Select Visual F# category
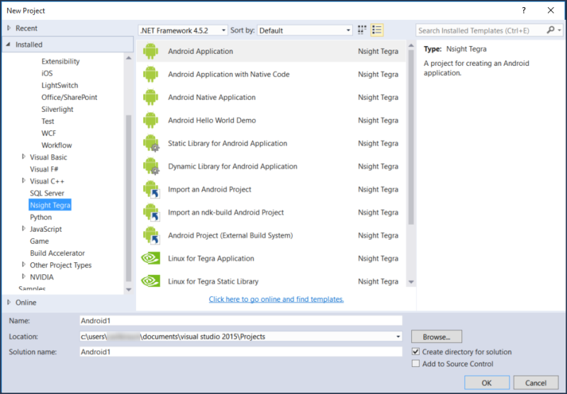Viewport: 567px width, 394px height. (x=44, y=169)
